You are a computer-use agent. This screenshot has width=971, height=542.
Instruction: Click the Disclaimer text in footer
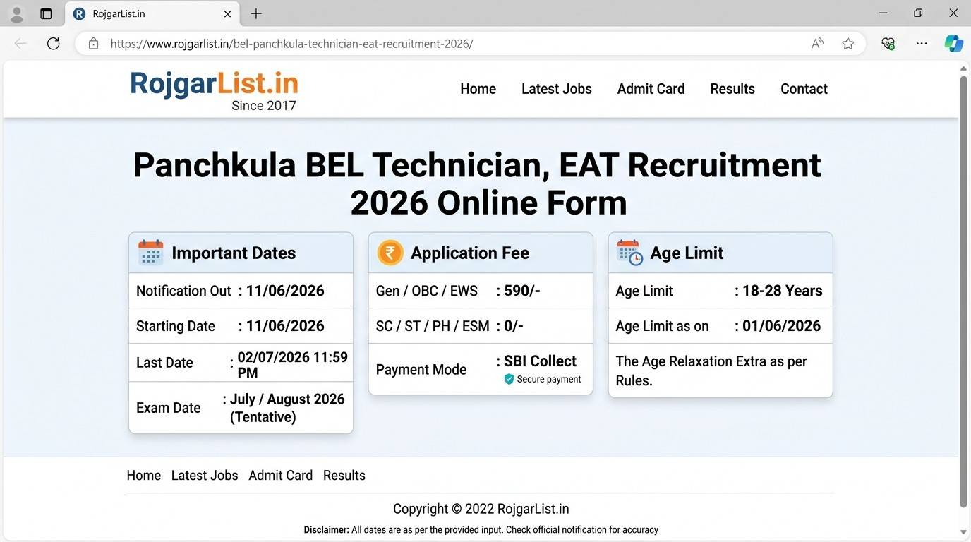[x=481, y=529]
